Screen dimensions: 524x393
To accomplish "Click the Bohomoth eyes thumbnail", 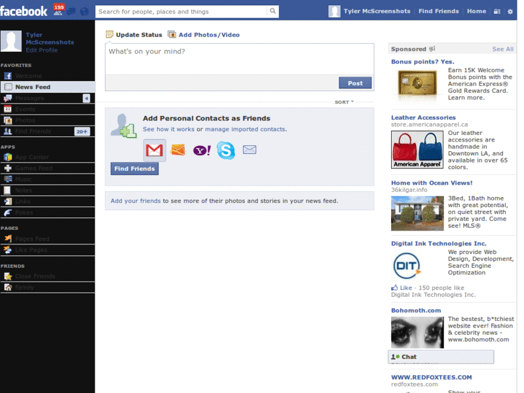I will [417, 333].
